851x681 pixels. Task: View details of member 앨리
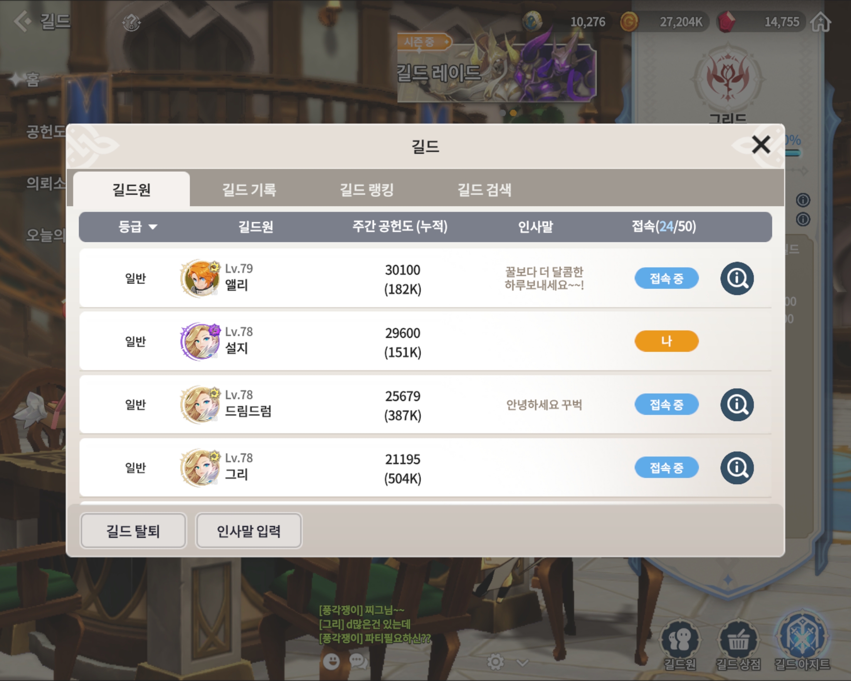[737, 278]
